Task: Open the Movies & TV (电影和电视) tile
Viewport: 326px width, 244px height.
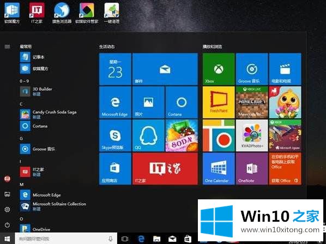Action: (x=285, y=69)
